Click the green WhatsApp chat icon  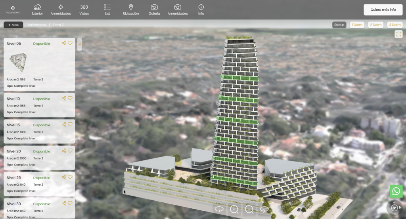pyautogui.click(x=396, y=191)
